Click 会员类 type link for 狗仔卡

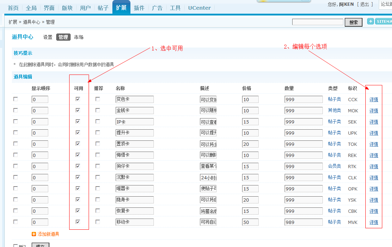click(x=334, y=166)
